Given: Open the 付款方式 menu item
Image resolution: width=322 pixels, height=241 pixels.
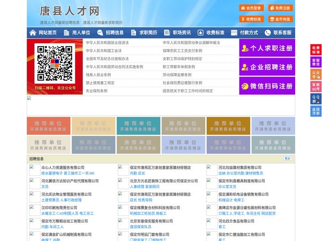Looking at the screenshot, I should pyautogui.click(x=249, y=33).
